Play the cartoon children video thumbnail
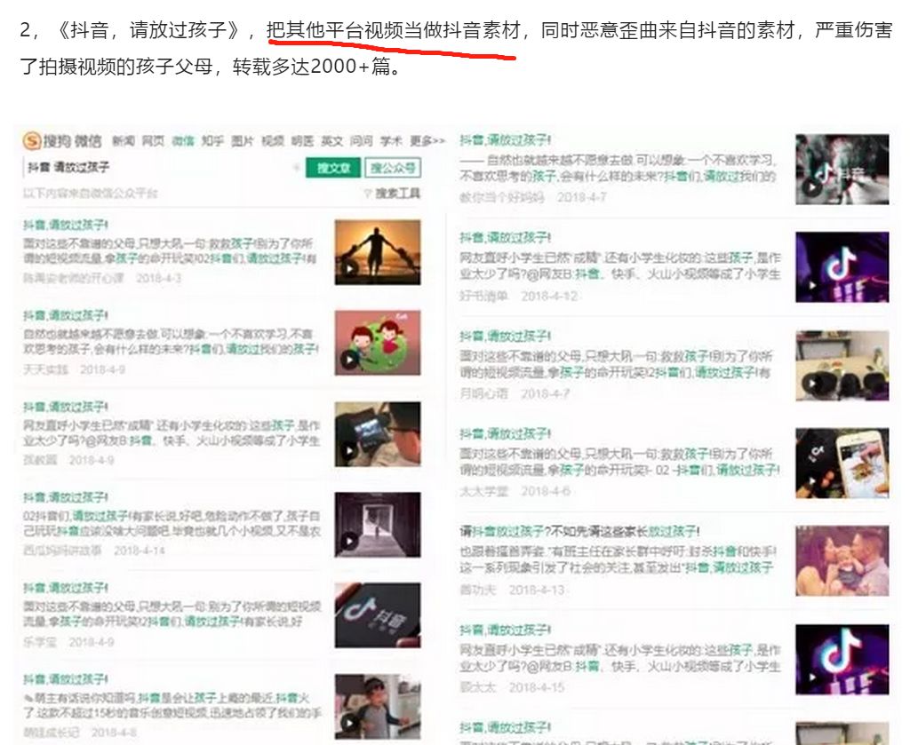 pyautogui.click(x=378, y=342)
